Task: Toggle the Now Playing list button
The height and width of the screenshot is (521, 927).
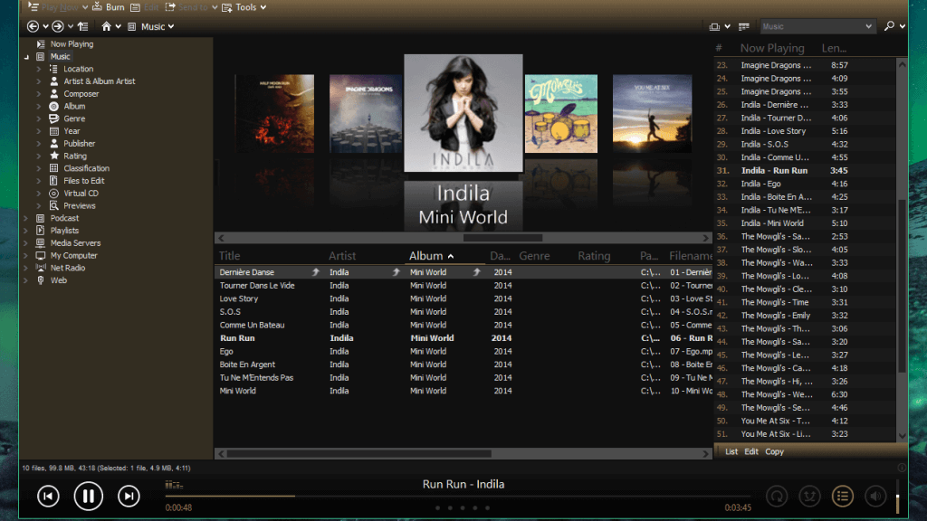Action: pos(843,497)
